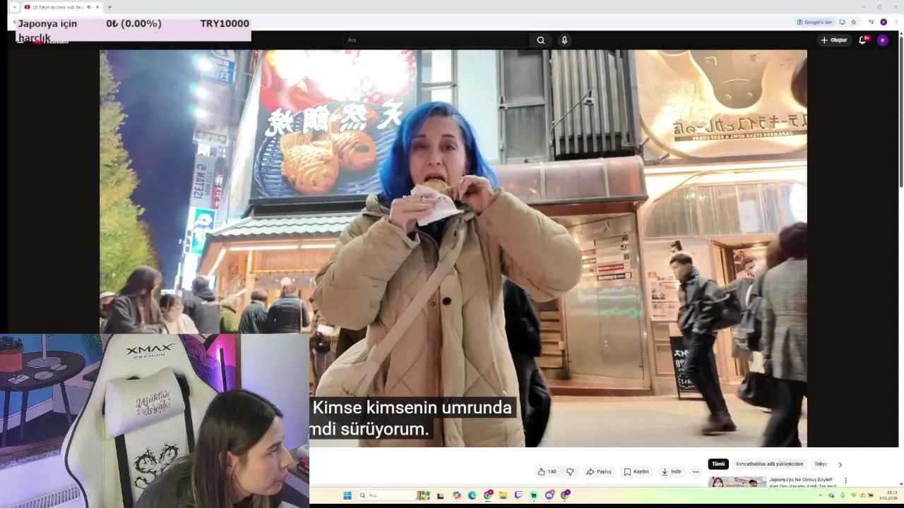The image size is (904, 508).
Task: Bookmark this page with star icon
Action: click(x=853, y=22)
